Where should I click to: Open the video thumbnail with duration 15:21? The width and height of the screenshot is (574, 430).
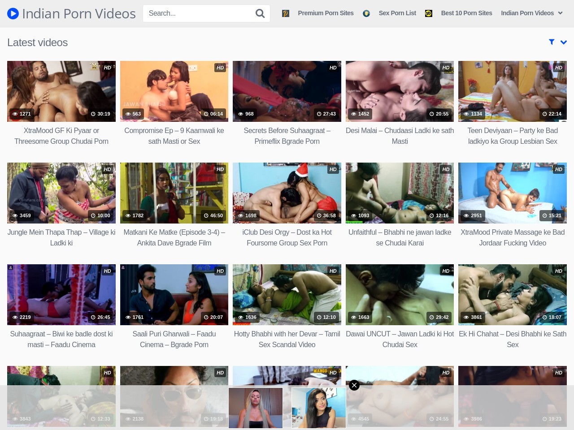coord(512,193)
